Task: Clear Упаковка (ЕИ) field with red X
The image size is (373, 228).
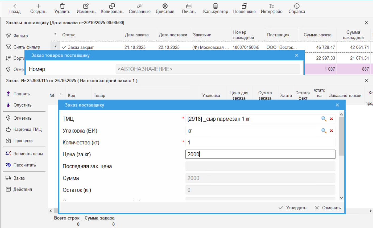Action: 331,131
